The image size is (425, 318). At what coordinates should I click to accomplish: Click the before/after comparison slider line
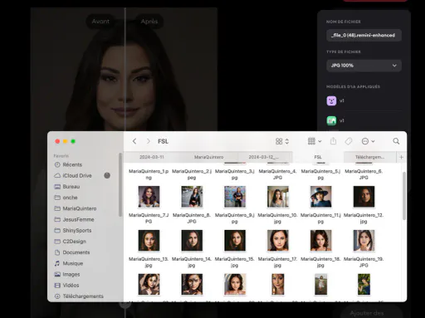coord(125,69)
